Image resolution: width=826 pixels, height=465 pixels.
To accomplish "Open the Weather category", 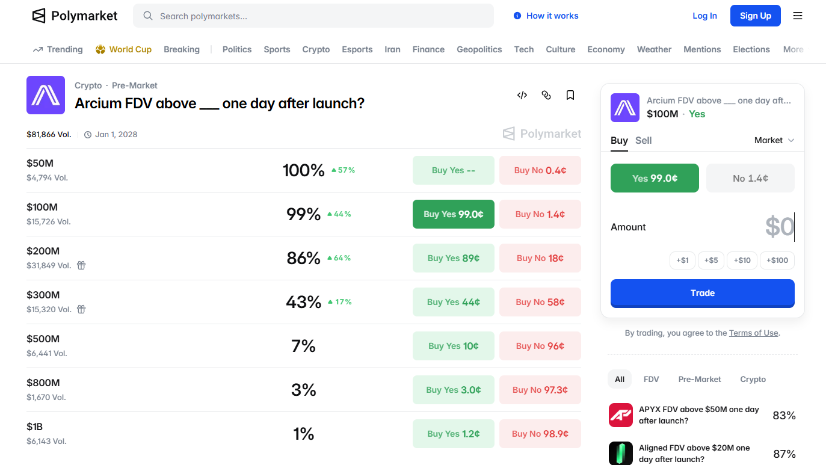I will coord(654,49).
